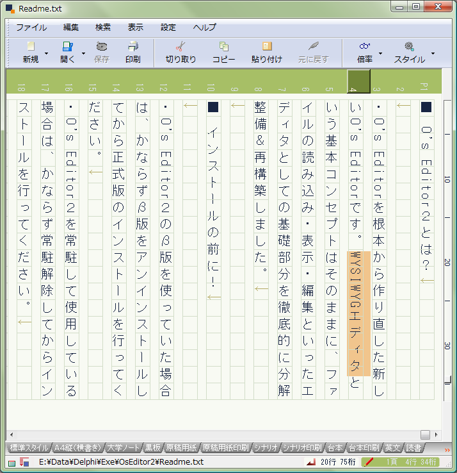
Task: Open the 設定 menu
Action: pyautogui.click(x=168, y=28)
